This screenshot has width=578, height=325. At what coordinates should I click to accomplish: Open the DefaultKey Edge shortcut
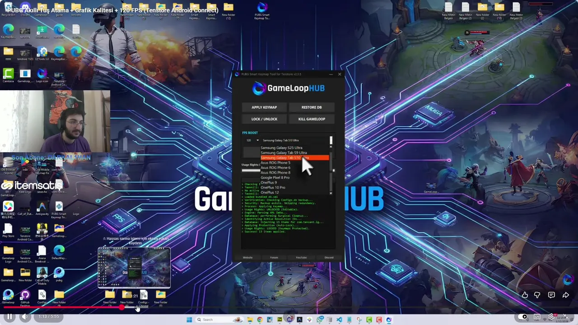coord(59,252)
